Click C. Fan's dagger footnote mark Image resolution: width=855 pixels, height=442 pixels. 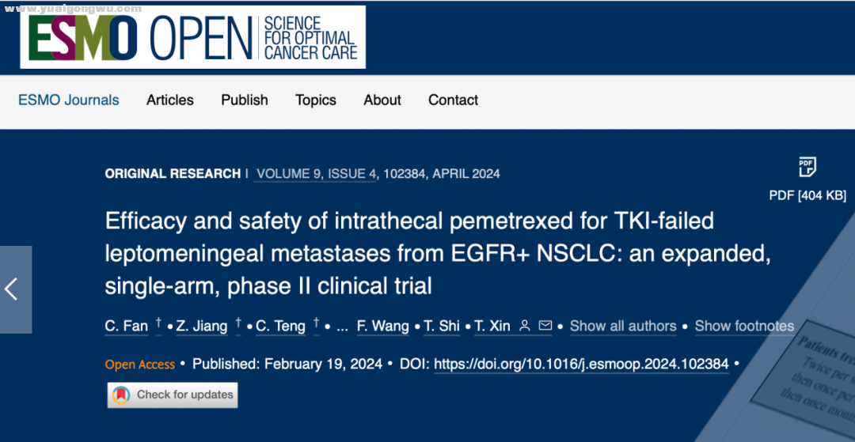coord(158,324)
